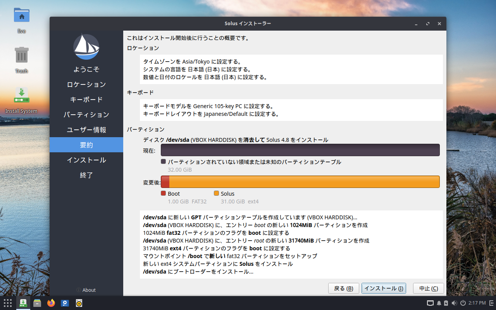Open the Rhythmbox speaker icon in taskbar
The height and width of the screenshot is (310, 496).
(79, 303)
